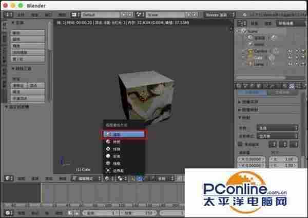Screen dimensions: 308x218
Task: Choose 实体 Solid in shading menu
Action: click(x=124, y=156)
